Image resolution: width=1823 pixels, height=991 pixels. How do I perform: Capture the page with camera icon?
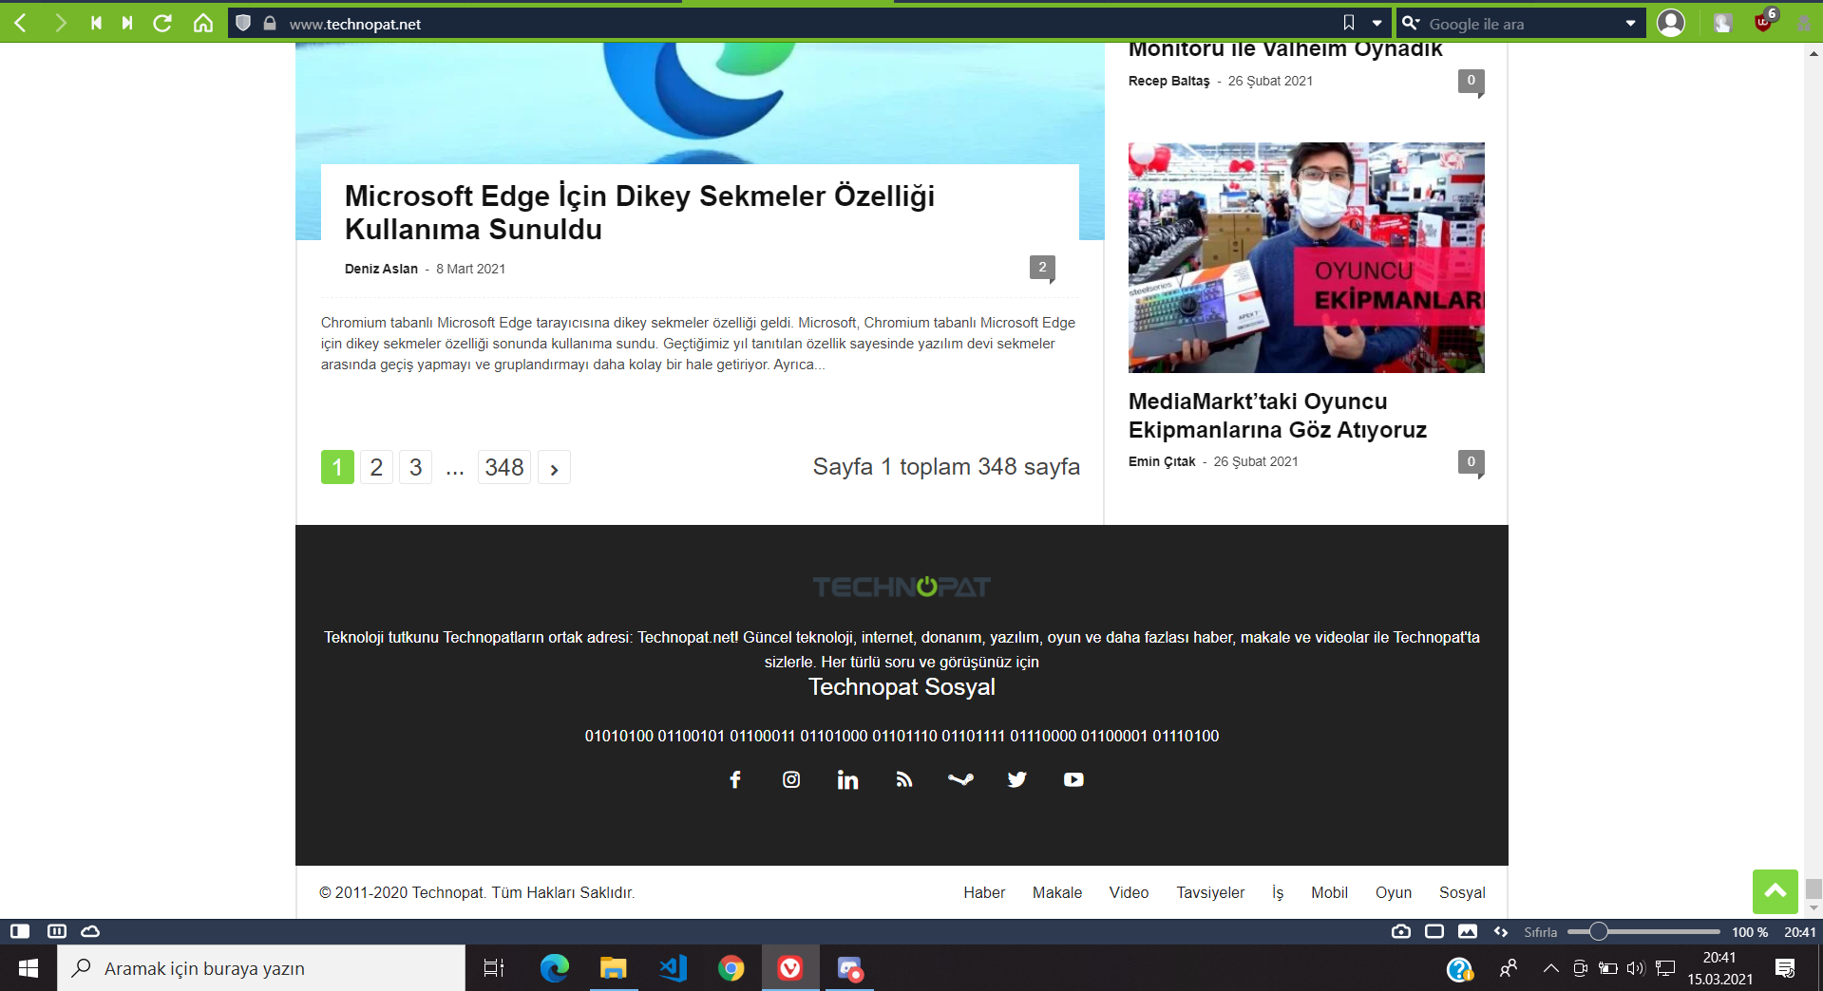tap(1401, 931)
